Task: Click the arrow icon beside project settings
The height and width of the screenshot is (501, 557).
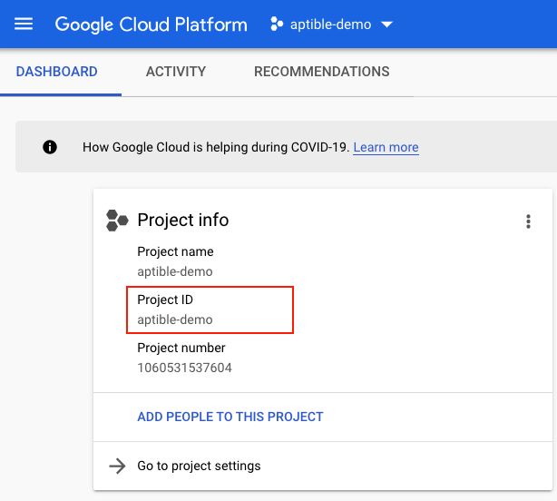Action: [117, 466]
